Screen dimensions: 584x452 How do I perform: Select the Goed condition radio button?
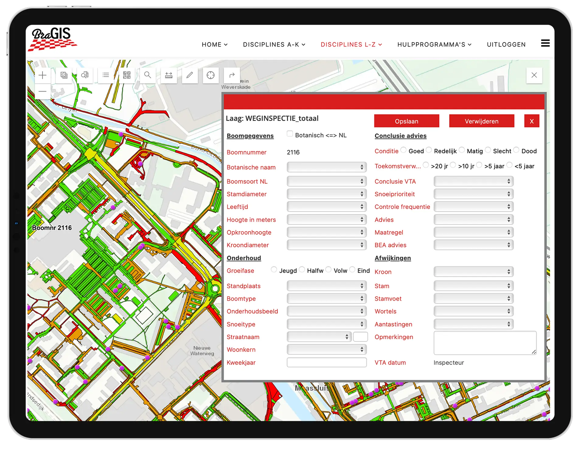(403, 150)
